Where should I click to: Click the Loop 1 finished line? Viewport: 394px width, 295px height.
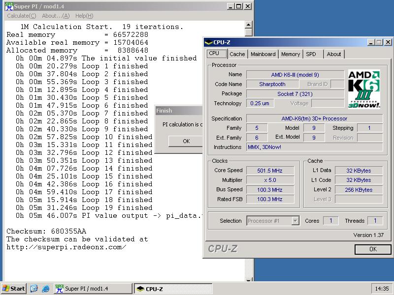(x=82, y=66)
